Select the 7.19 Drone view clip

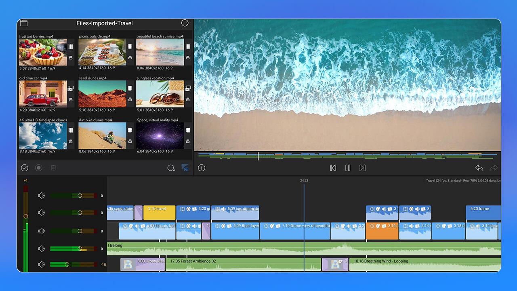(295, 231)
